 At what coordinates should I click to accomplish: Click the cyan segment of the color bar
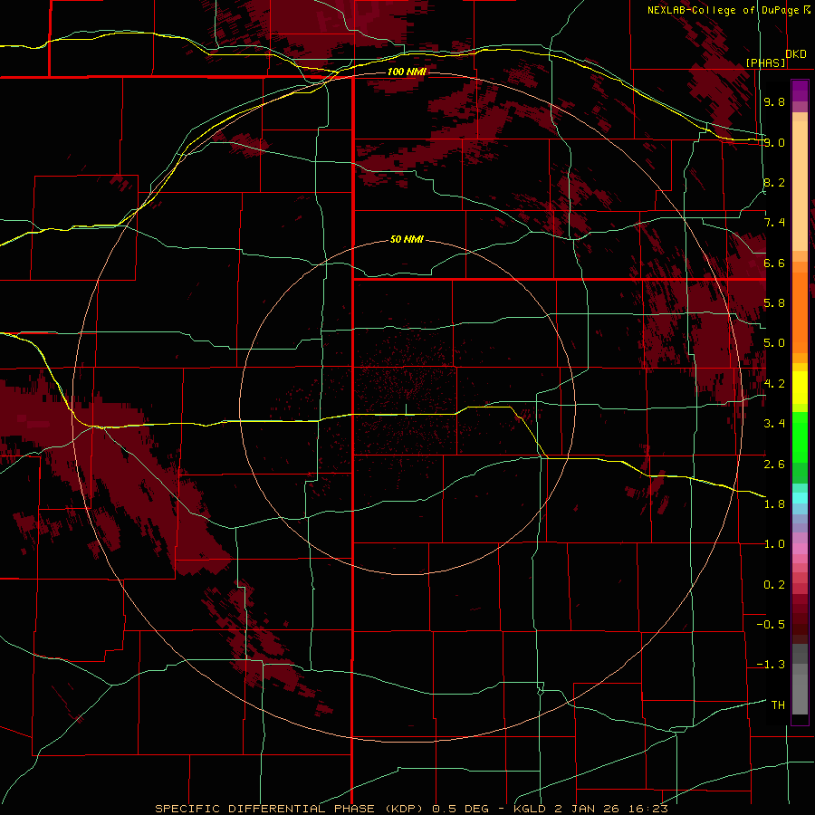point(800,498)
